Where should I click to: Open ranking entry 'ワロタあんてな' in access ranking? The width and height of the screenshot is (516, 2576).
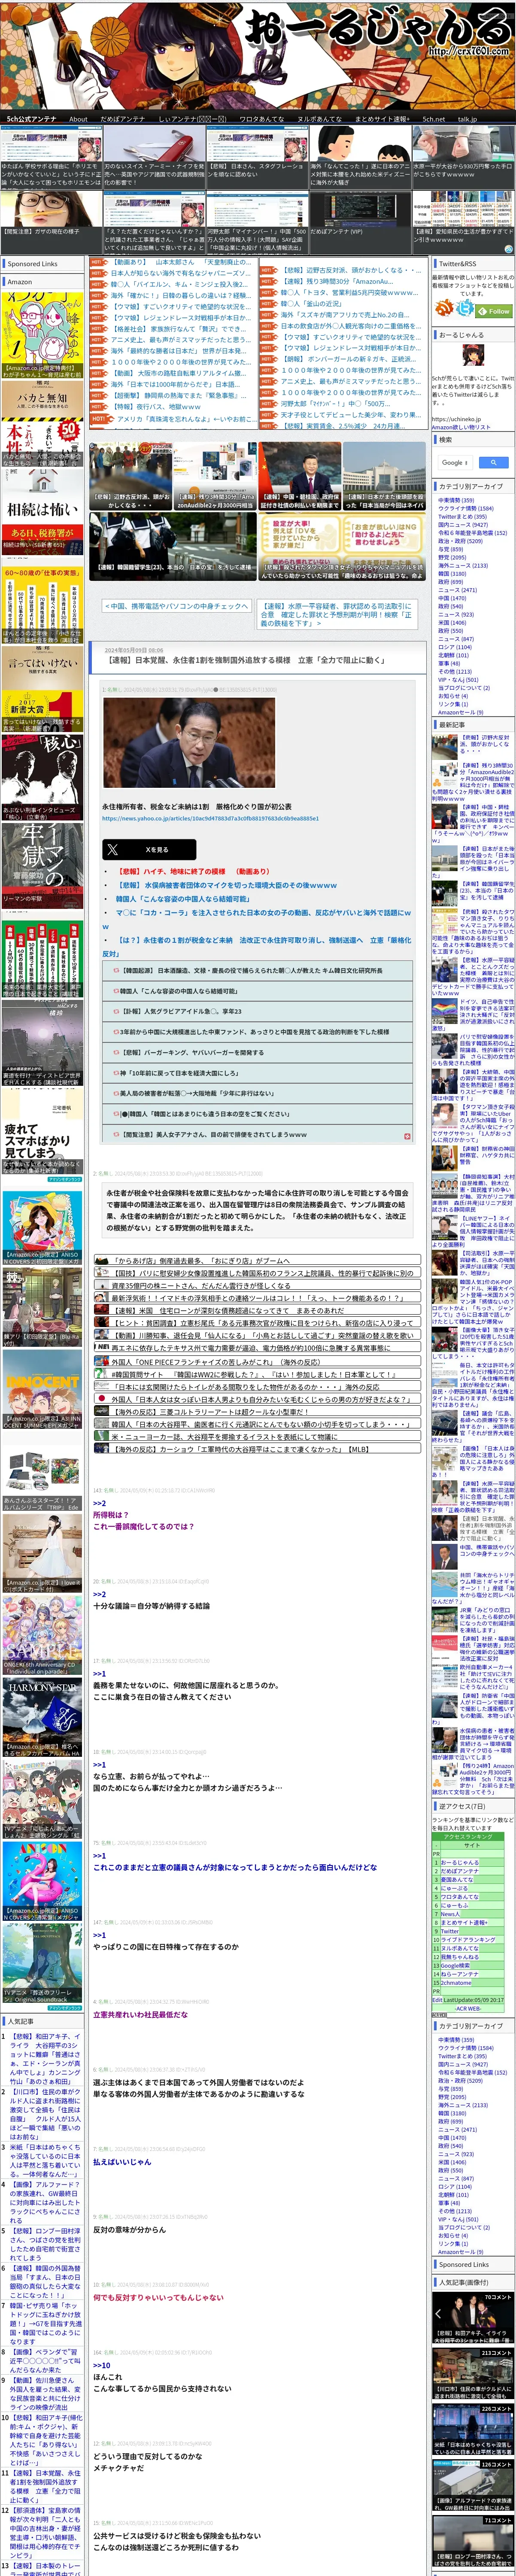click(x=461, y=1896)
